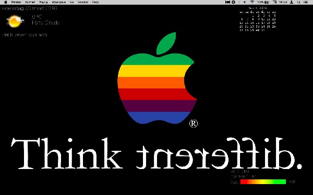313x195 pixels.
Task: Click the volume speaker icon
Action: [245, 2]
